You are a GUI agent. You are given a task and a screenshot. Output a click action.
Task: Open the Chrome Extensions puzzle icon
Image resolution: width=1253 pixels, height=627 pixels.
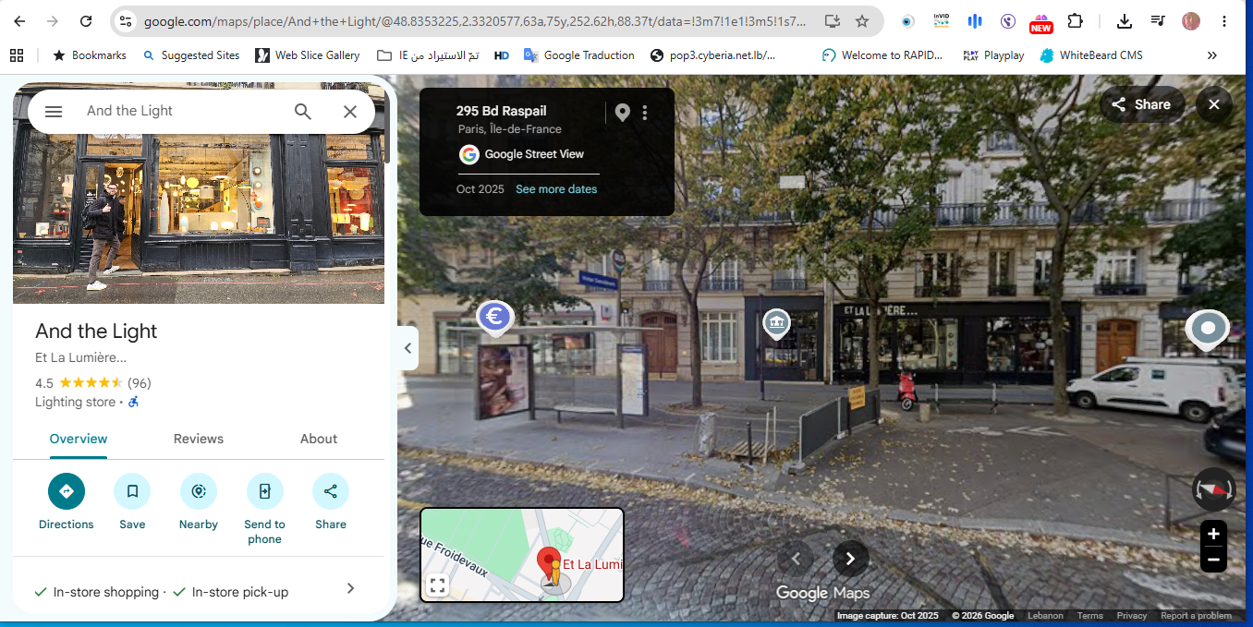tap(1075, 21)
